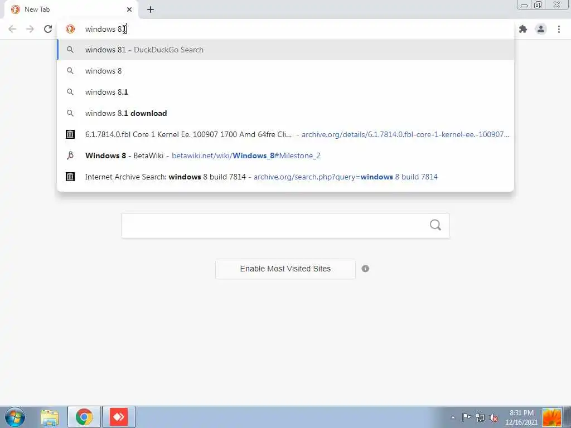Click info icon beside Enable Most Visited Sites

click(365, 269)
